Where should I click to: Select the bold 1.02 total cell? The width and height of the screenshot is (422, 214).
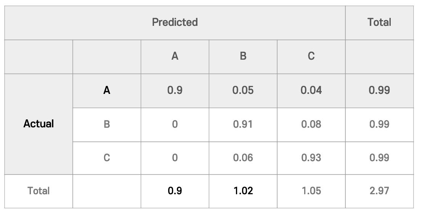tap(243, 191)
